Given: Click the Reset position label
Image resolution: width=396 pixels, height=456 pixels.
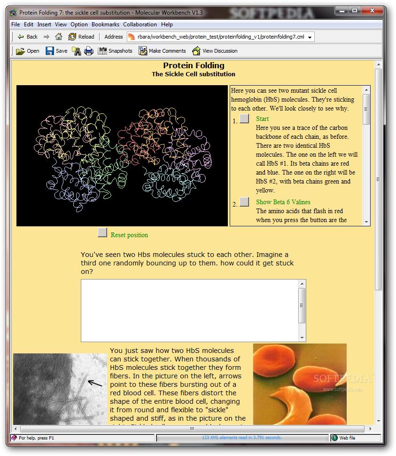Looking at the screenshot, I should [129, 235].
